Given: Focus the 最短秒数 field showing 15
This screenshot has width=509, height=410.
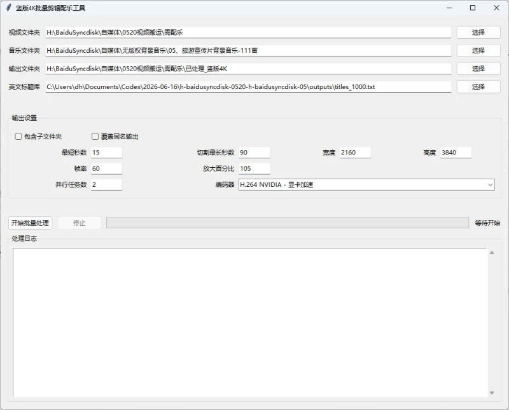Looking at the screenshot, I should 106,153.
